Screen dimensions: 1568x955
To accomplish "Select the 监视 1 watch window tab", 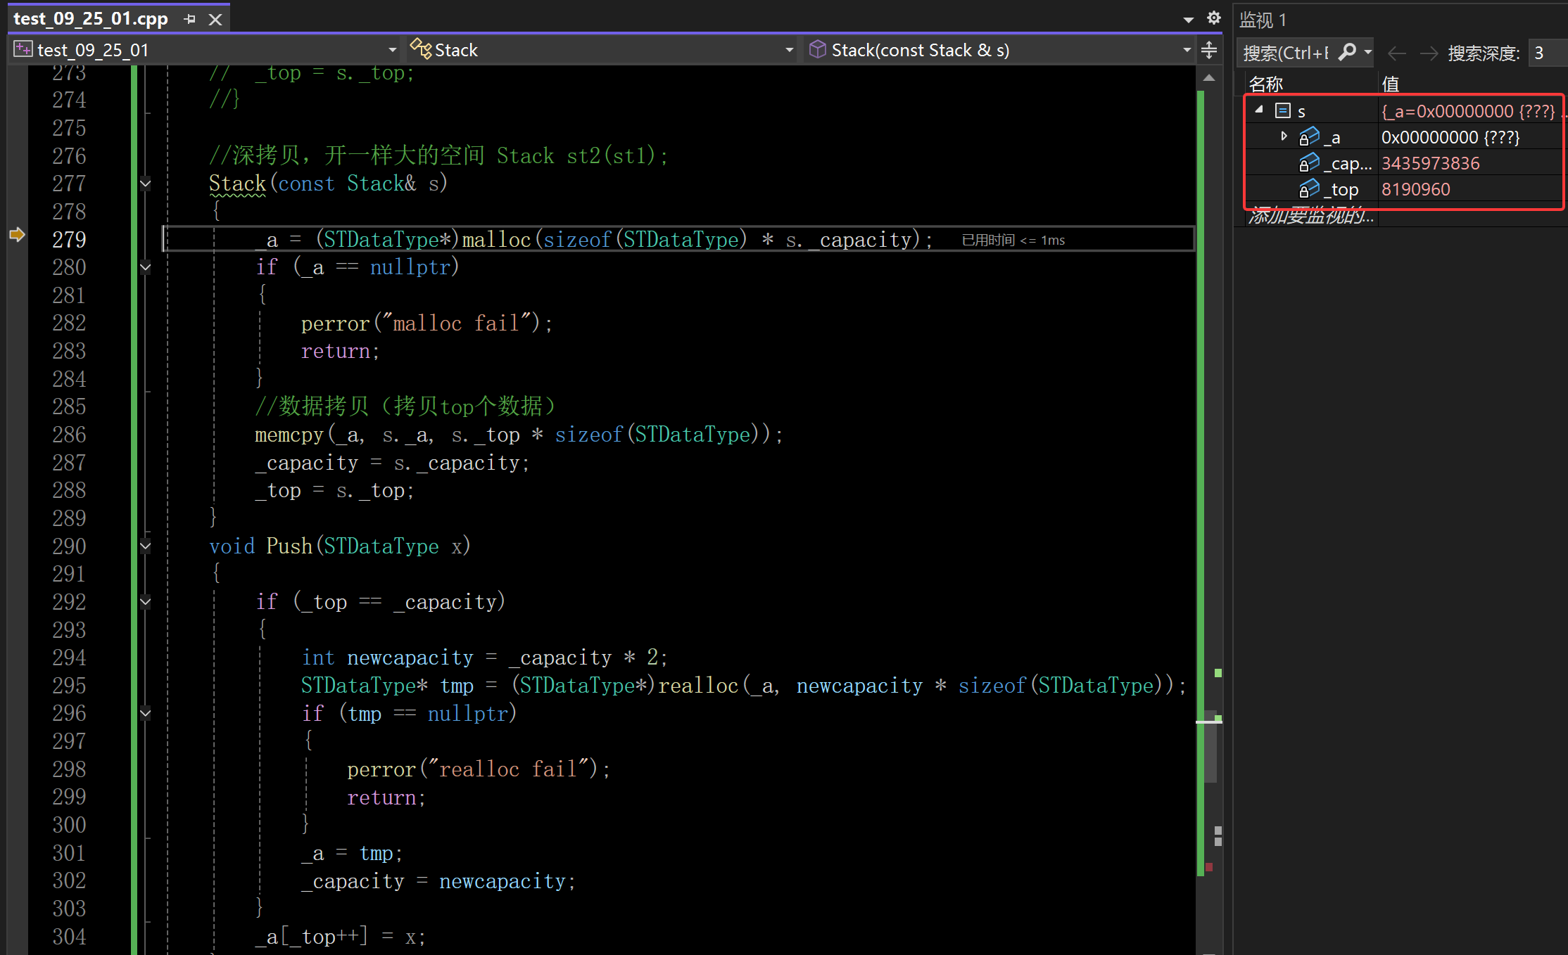I will pyautogui.click(x=1263, y=20).
